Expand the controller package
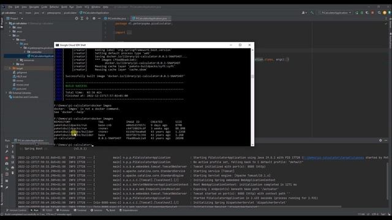This screenshot has width=392, height=220. click(24, 52)
